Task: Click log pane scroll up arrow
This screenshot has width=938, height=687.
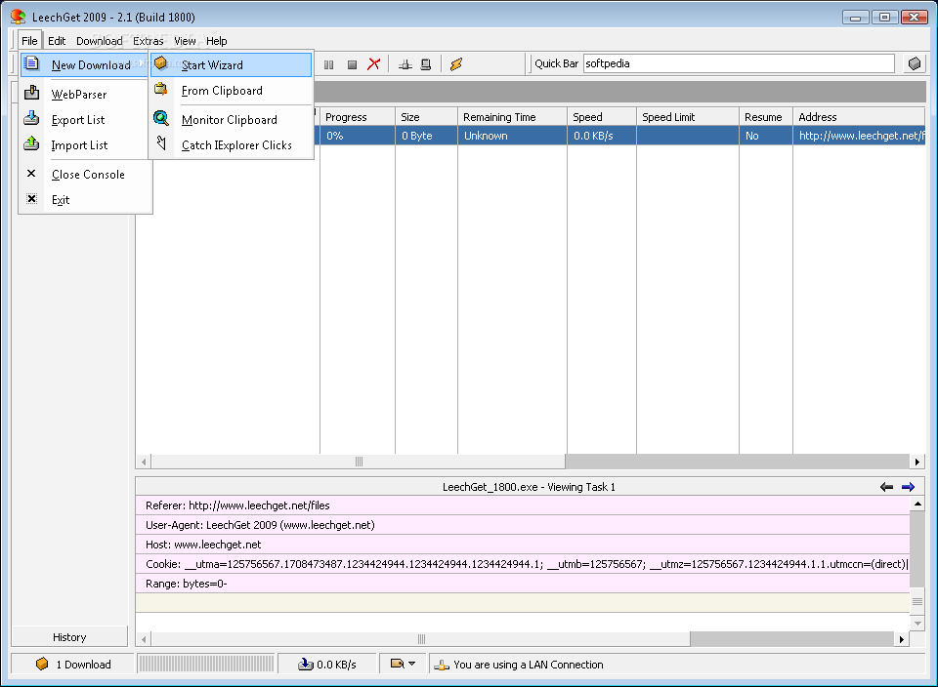Action: (917, 505)
